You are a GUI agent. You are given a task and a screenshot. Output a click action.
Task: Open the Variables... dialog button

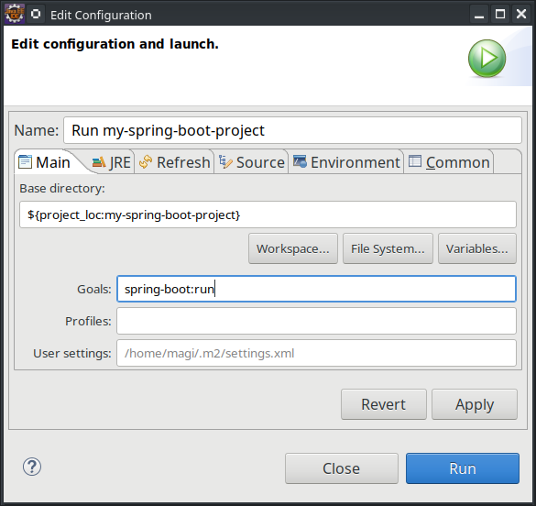click(476, 248)
